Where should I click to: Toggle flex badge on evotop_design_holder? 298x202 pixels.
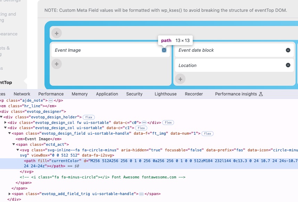pos(89,117)
